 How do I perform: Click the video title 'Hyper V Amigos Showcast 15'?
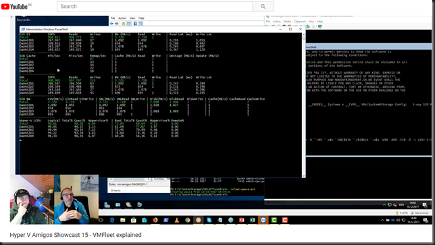(49, 235)
